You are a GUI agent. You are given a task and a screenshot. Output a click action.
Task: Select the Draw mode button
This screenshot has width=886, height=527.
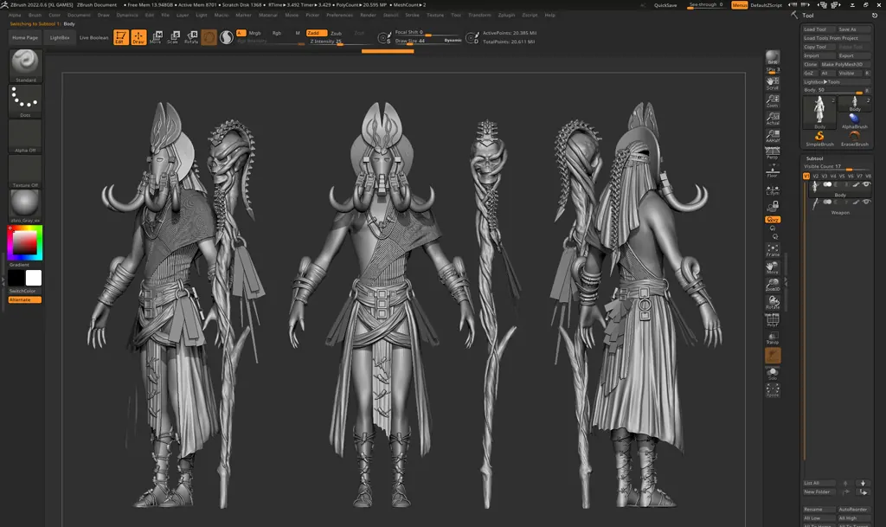[x=138, y=37]
